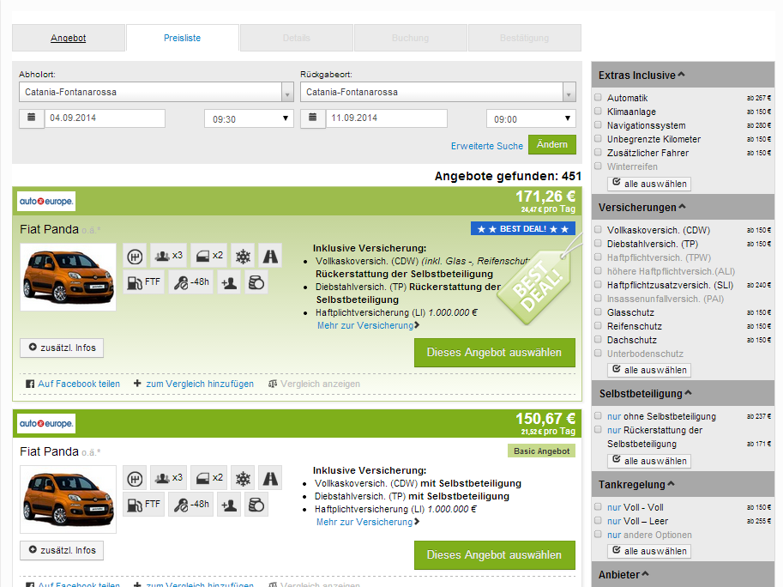Click the additional driver icon in the 171,26 € offer
The height and width of the screenshot is (587, 783).
coord(229,282)
